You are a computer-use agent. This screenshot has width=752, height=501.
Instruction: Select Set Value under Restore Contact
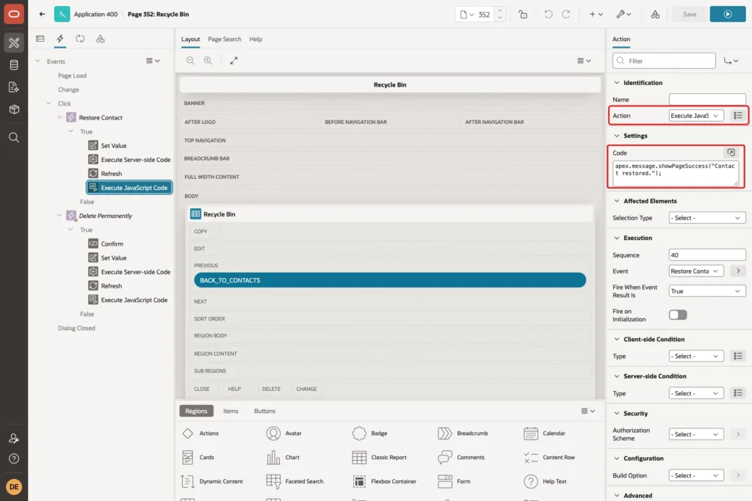coord(114,146)
